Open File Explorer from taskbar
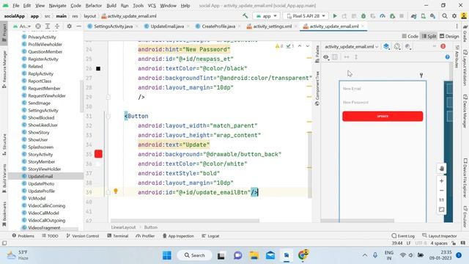 [254, 255]
